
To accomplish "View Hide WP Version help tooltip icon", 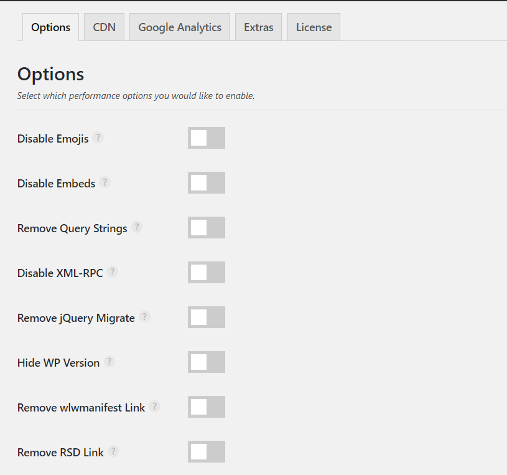I will tap(109, 362).
